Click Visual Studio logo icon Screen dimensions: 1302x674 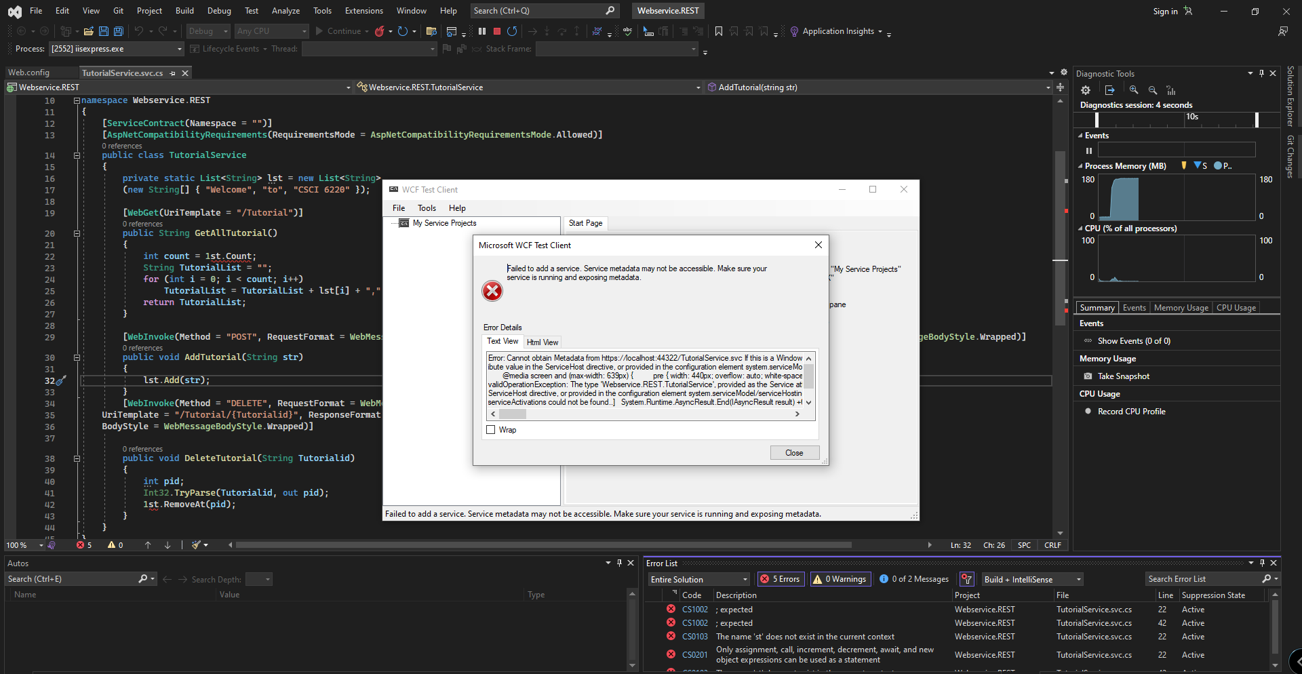[x=14, y=12]
